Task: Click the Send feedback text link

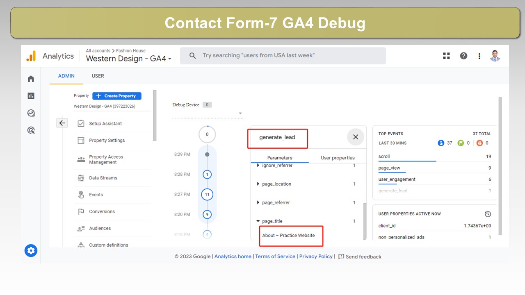Action: (x=363, y=257)
